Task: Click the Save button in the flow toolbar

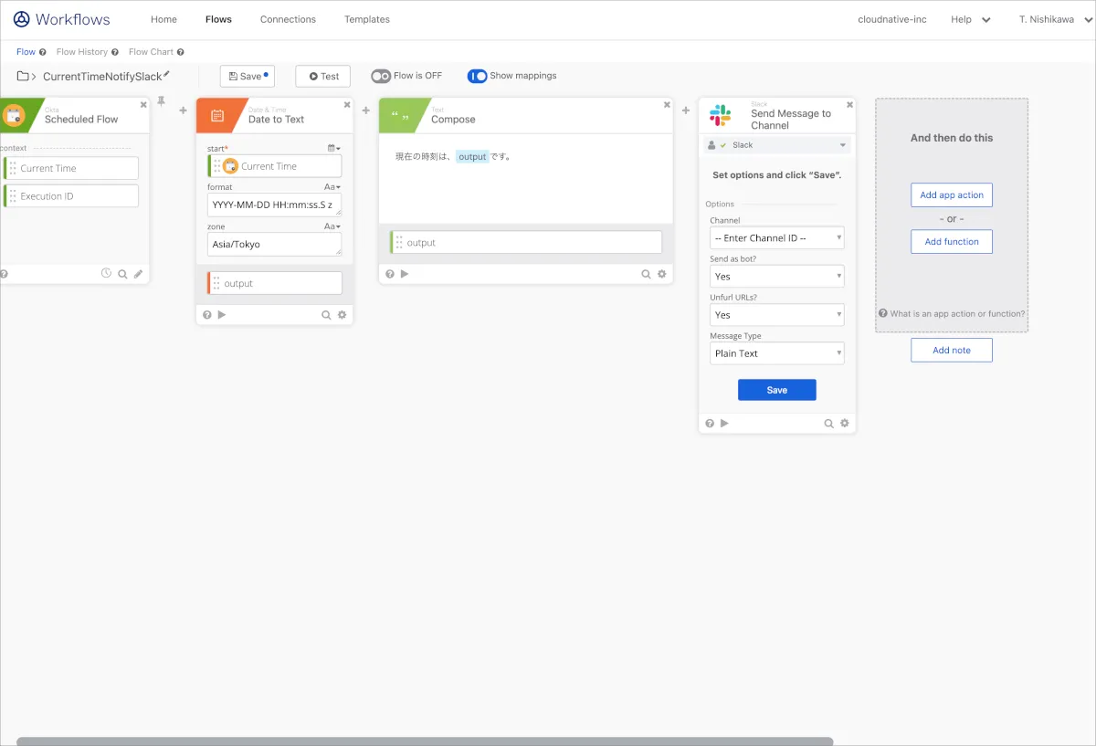Action: (248, 77)
